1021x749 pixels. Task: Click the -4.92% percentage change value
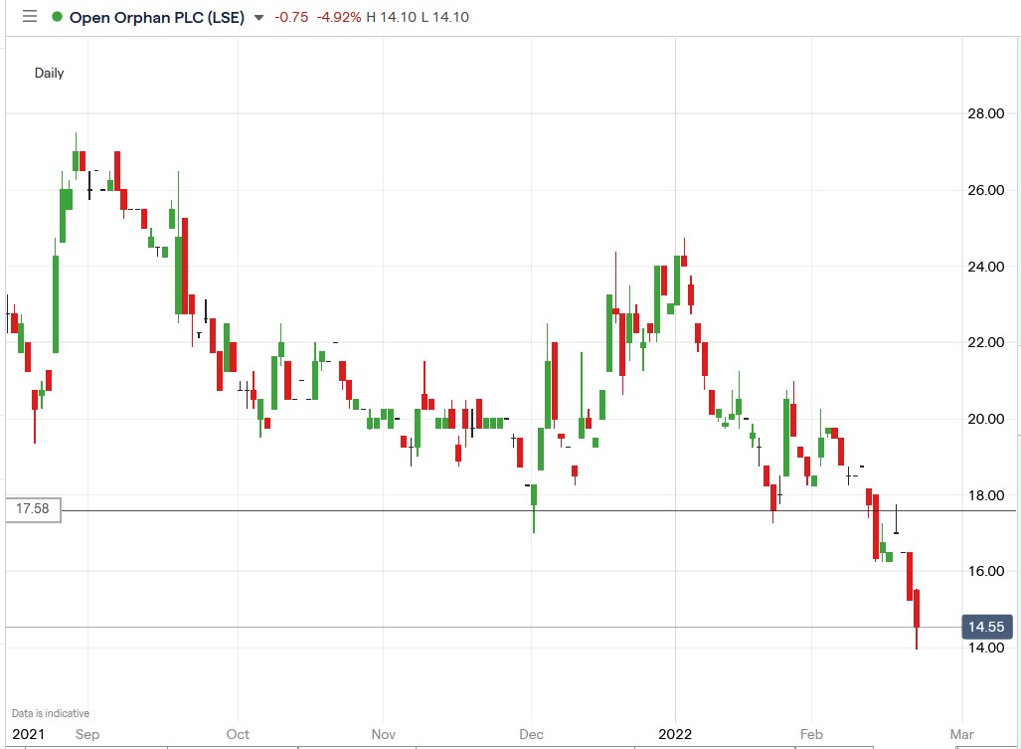(x=339, y=17)
